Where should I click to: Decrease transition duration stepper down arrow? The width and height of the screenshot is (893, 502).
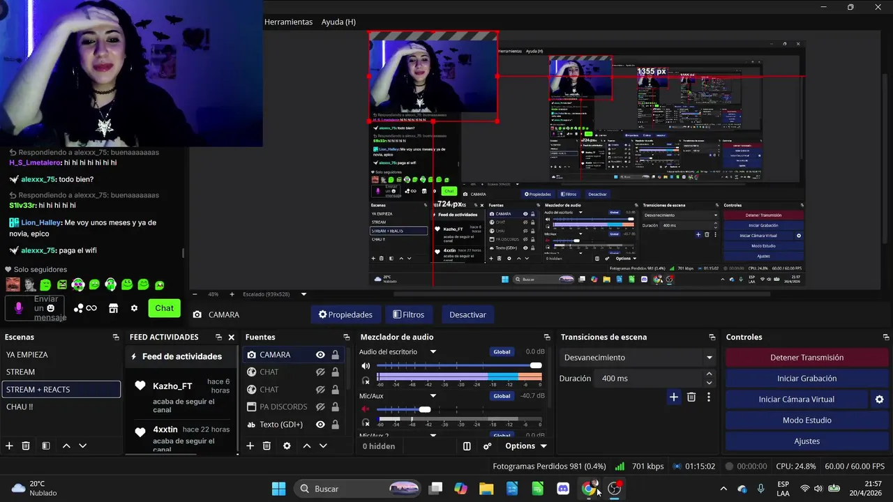[x=710, y=383]
